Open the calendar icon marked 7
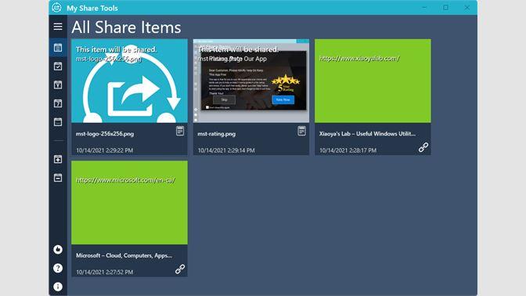Screen dimensions: 526x296 click(58, 103)
